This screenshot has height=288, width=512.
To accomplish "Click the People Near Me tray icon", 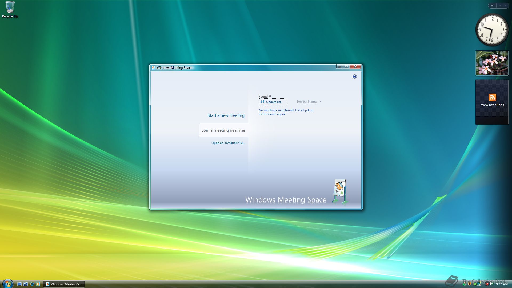I will click(x=465, y=284).
